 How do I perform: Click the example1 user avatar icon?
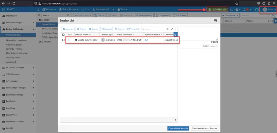(x=103, y=40)
